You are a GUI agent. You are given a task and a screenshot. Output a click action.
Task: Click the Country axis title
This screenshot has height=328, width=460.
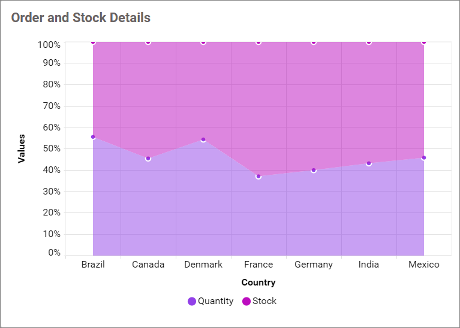[258, 283]
